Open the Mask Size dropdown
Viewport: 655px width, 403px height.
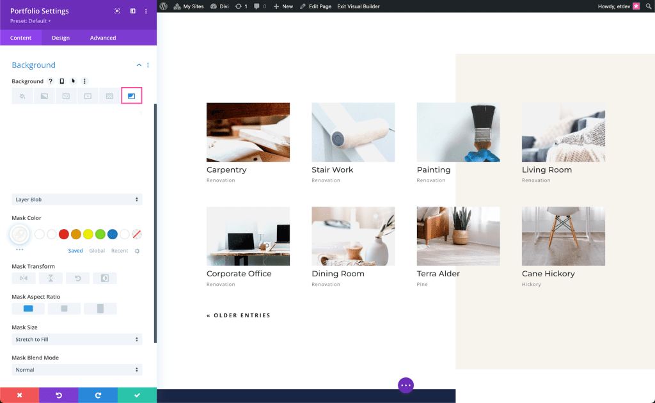point(76,339)
